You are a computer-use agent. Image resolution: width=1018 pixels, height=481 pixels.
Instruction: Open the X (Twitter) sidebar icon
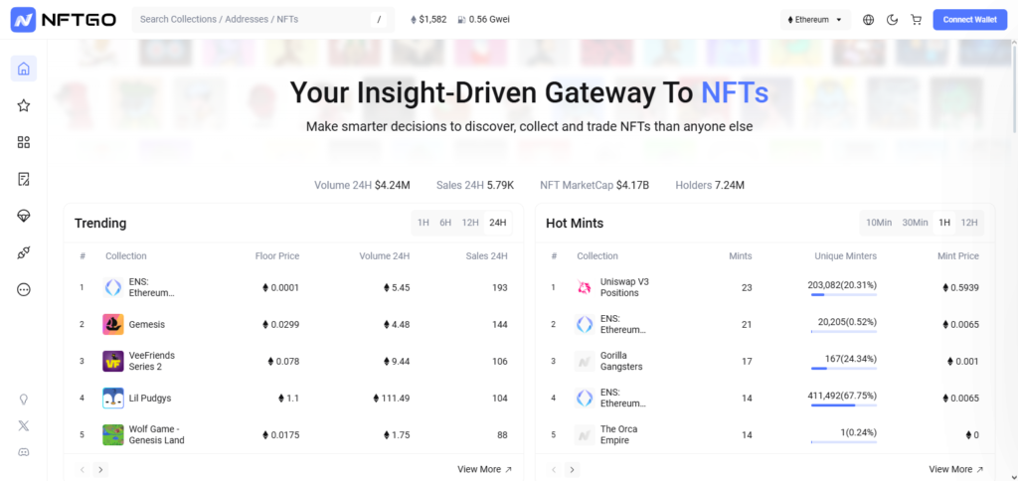click(24, 425)
